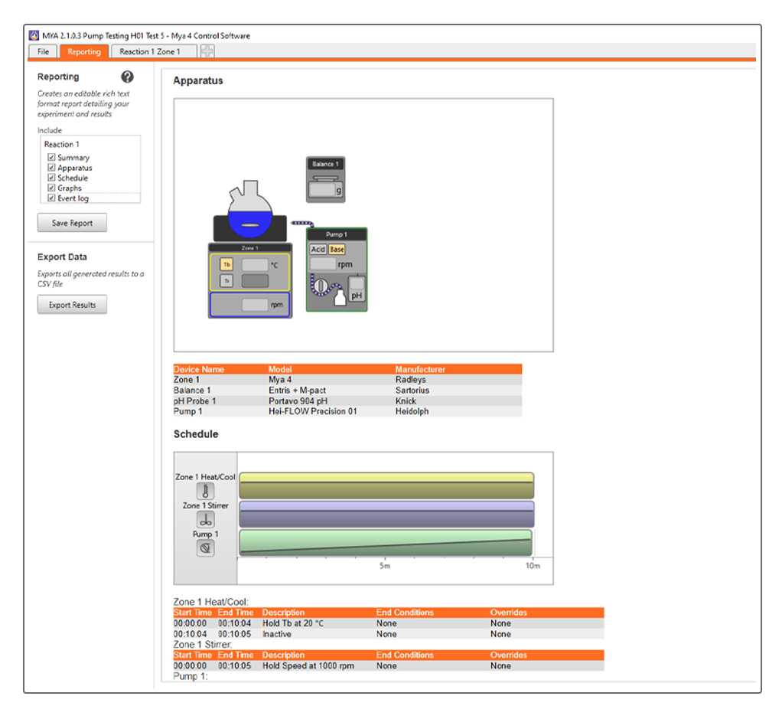Viewport: 782px width, 719px height.
Task: Click the 10m timeline marker
Action: [x=533, y=566]
